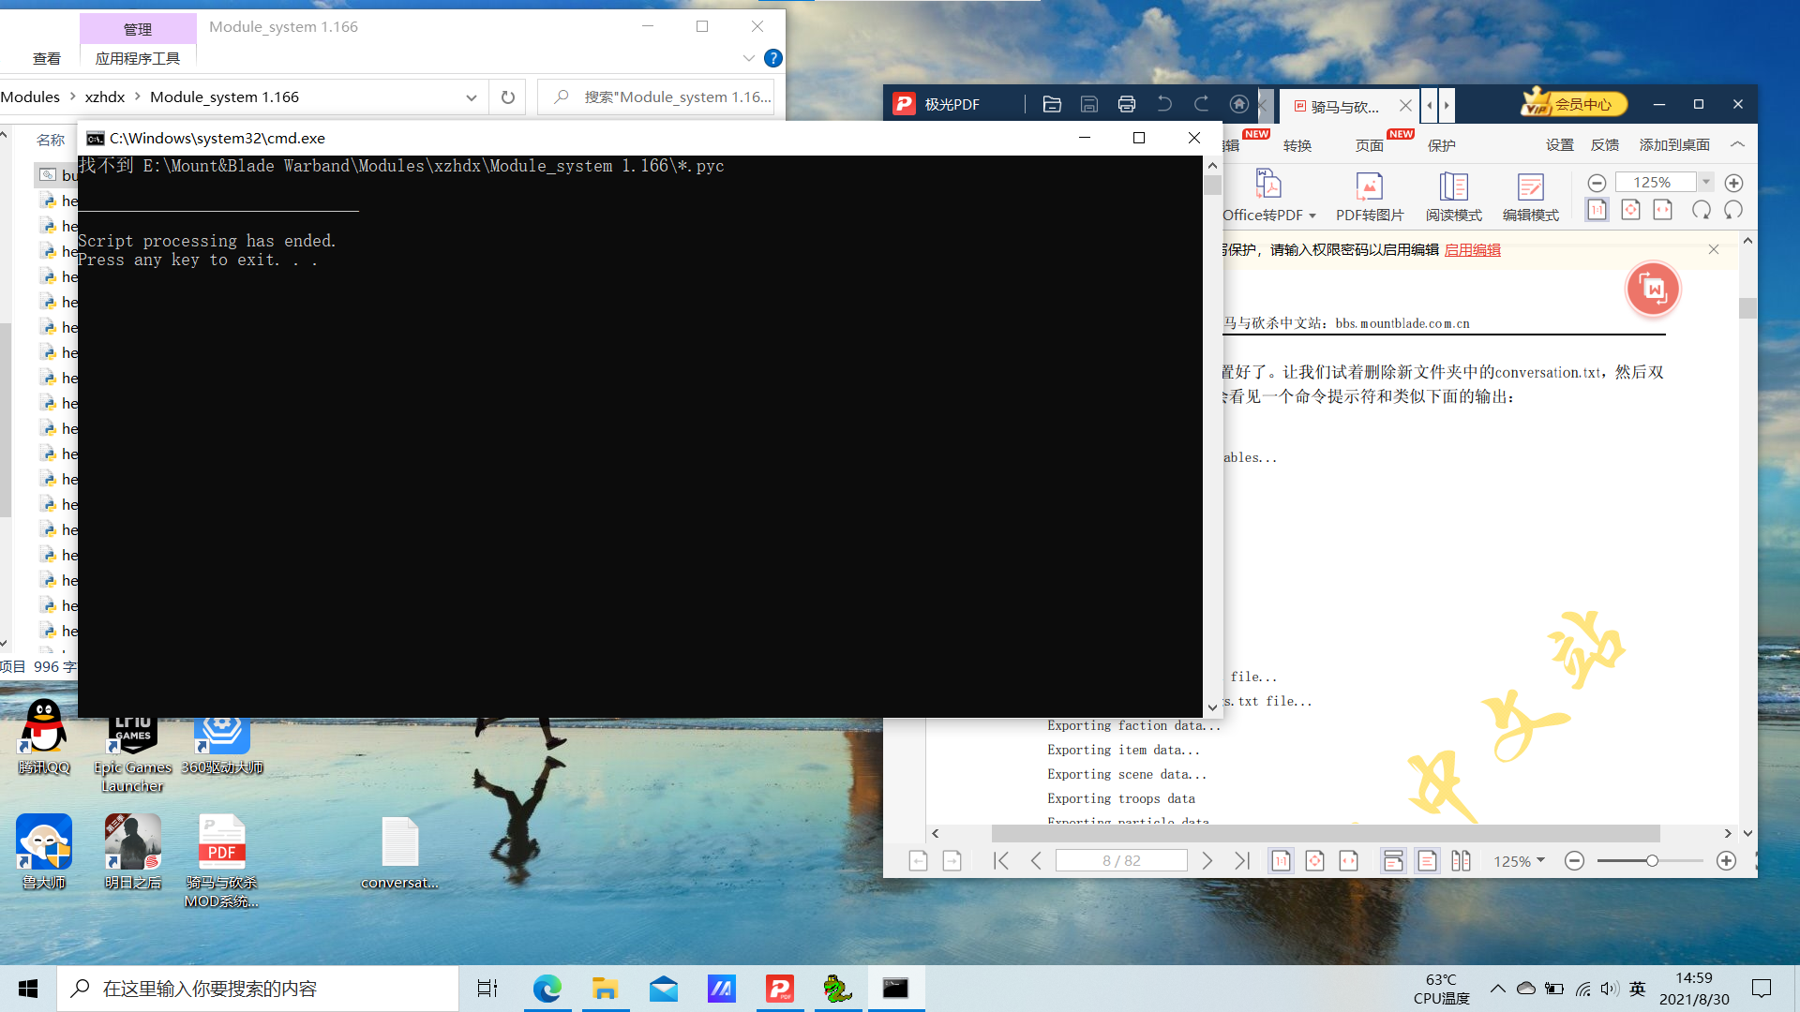The height and width of the screenshot is (1012, 1800).
Task: Click the PDF horizontal scrollbar
Action: click(1326, 833)
